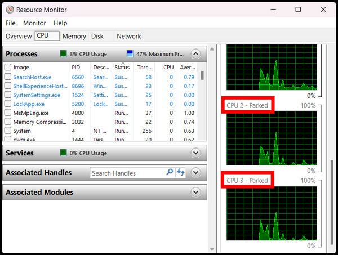Click the process list vertical scrollbar thumb

[202, 75]
